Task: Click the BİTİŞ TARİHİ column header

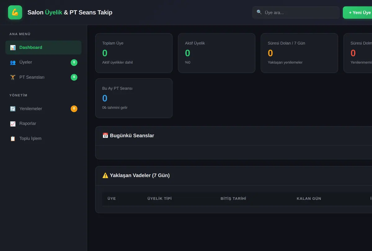Action: click(x=233, y=198)
